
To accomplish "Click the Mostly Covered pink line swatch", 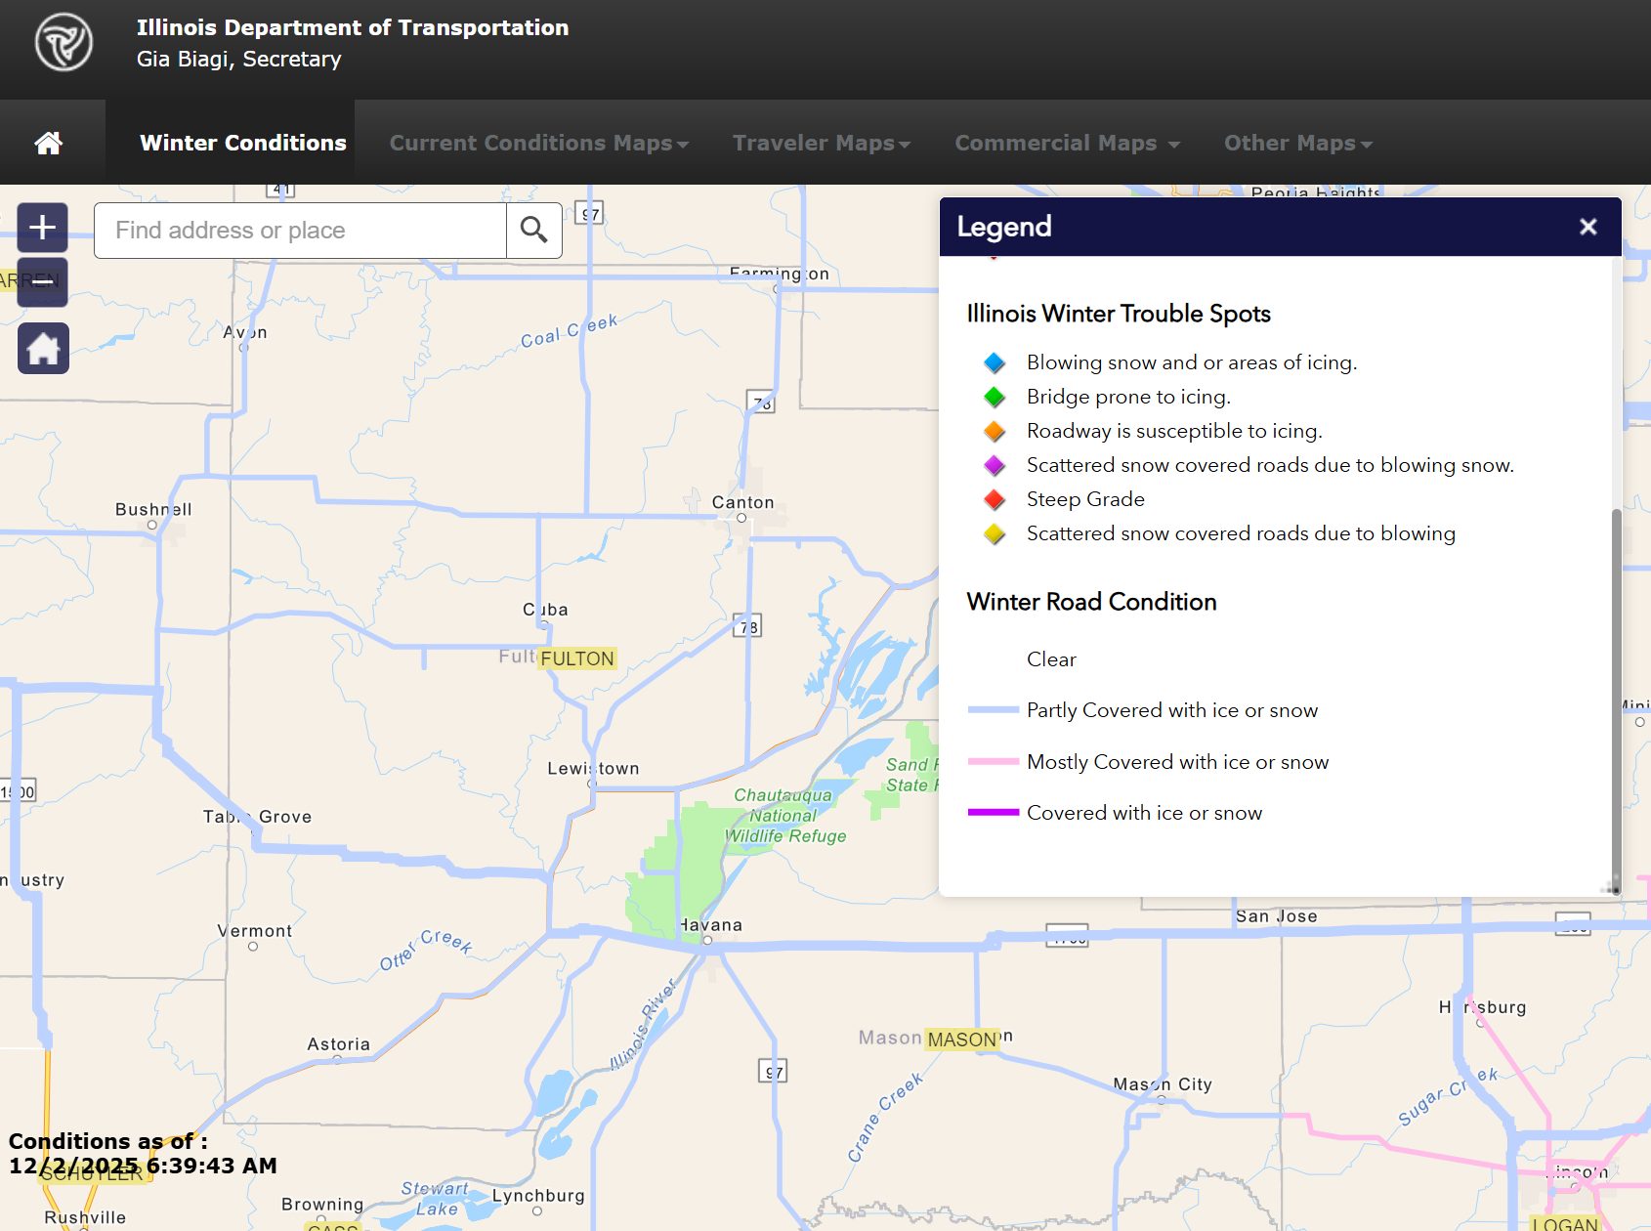I will coord(993,762).
